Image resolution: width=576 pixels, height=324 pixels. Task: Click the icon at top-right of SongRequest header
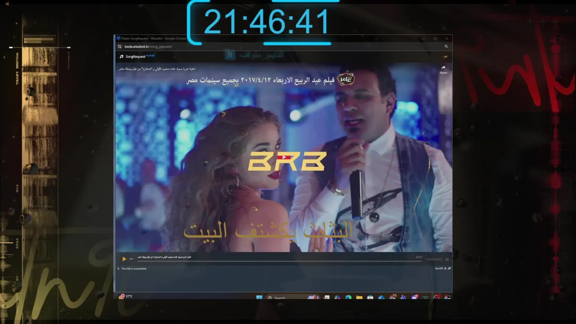pos(445,57)
